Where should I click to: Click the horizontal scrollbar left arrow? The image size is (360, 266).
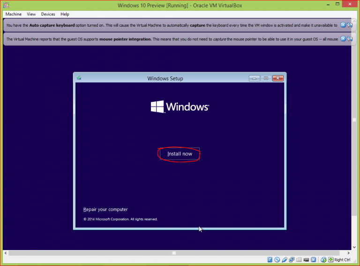coord(6,253)
